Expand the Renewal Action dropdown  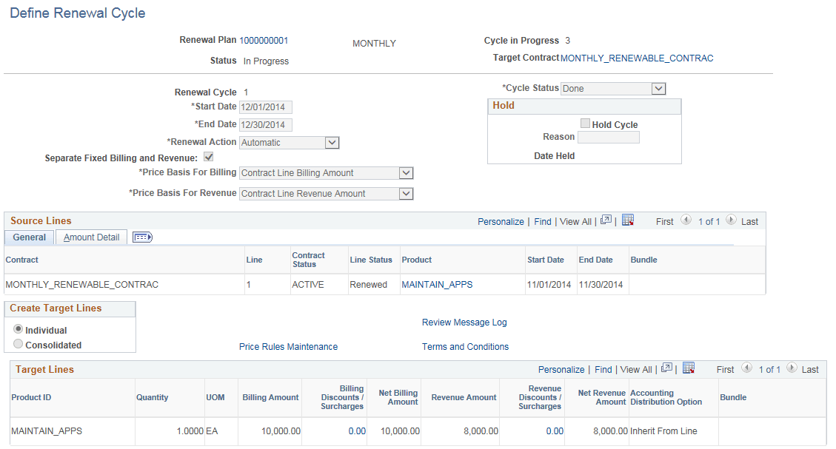point(332,142)
